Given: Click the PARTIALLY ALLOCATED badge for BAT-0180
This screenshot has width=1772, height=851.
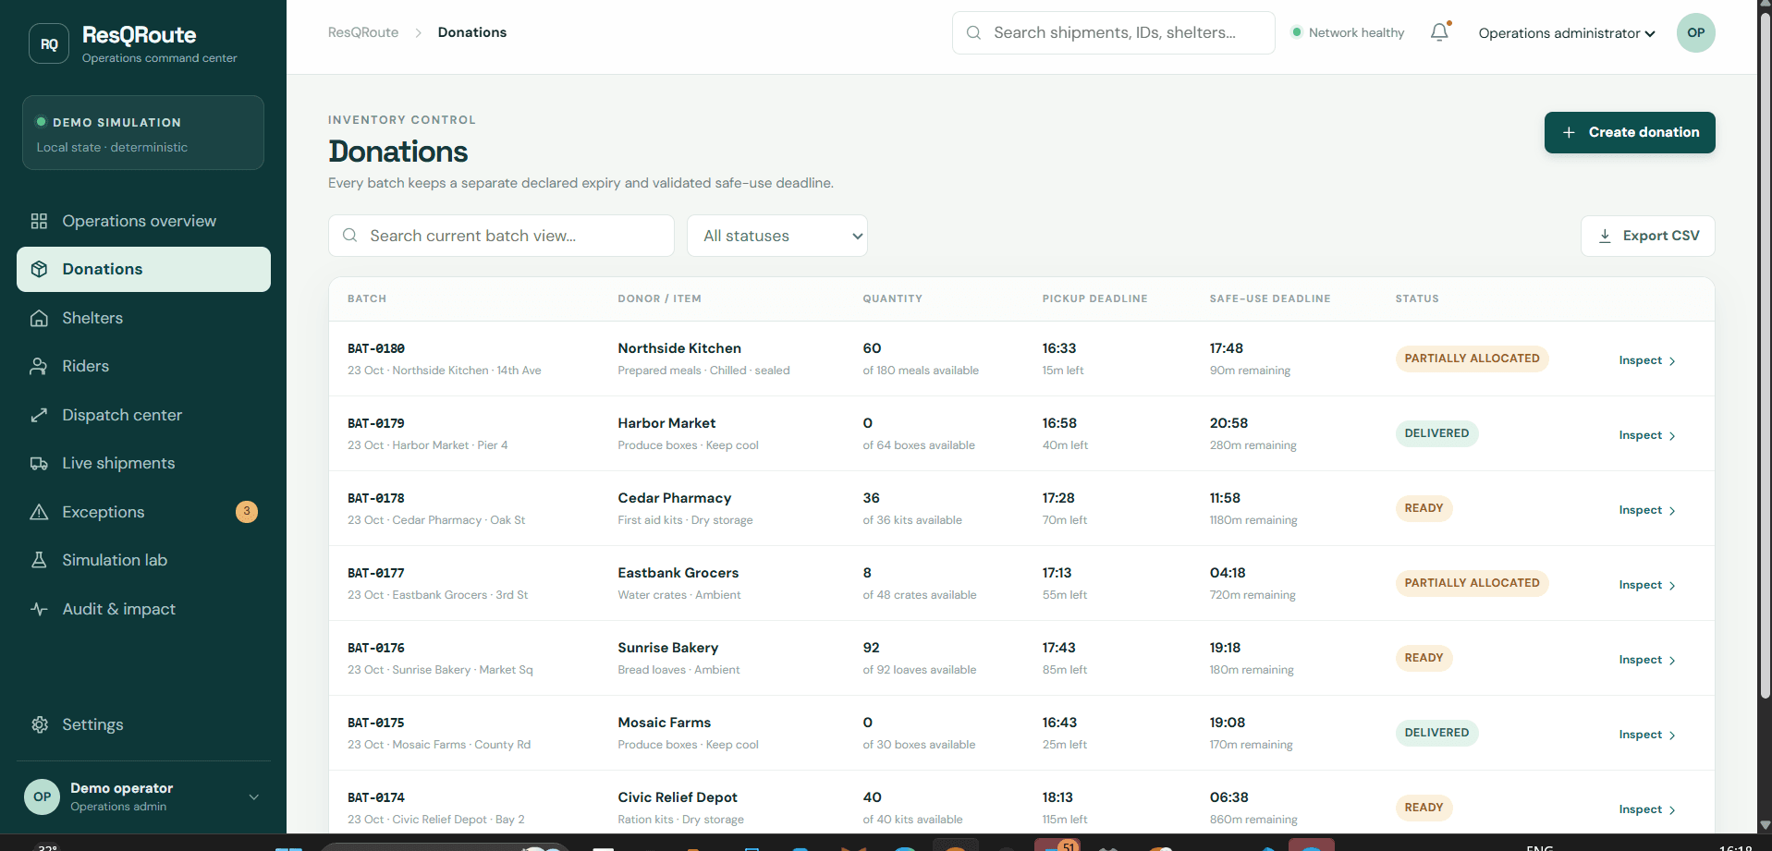Looking at the screenshot, I should (x=1472, y=359).
